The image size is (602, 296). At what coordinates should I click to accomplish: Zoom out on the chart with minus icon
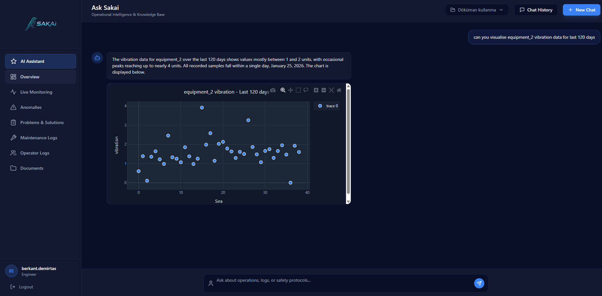coord(324,90)
